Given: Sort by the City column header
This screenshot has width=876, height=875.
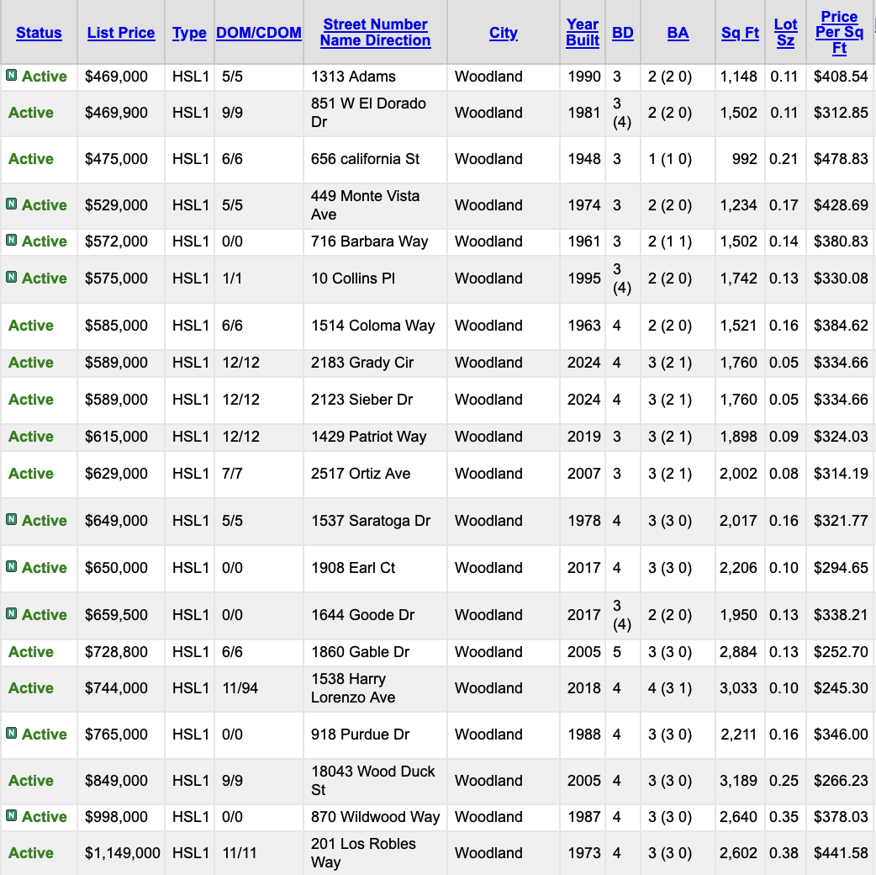Looking at the screenshot, I should coord(504,33).
